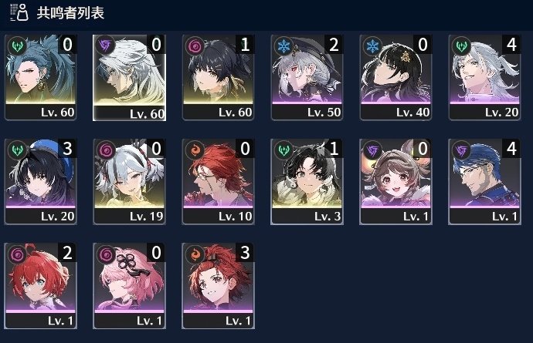Select the highlighted white-haired Lv. 60 character
Image resolution: width=533 pixels, height=343 pixels.
(x=129, y=77)
